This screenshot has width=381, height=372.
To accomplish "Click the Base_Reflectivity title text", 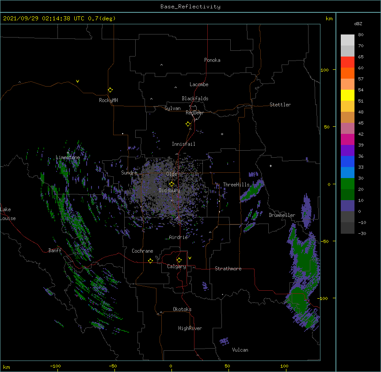I will click(x=190, y=7).
